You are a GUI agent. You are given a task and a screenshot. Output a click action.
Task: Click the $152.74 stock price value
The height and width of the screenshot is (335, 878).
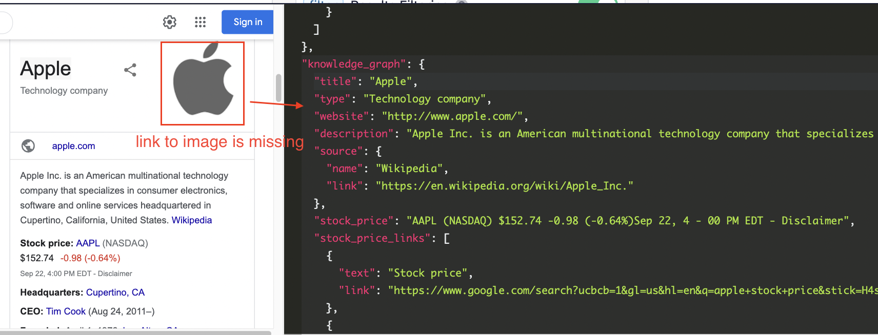point(37,258)
